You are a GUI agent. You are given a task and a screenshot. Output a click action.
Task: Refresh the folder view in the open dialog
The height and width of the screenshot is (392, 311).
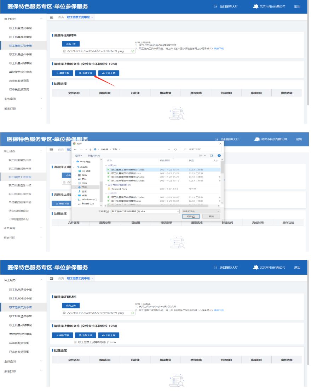[x=176, y=150]
